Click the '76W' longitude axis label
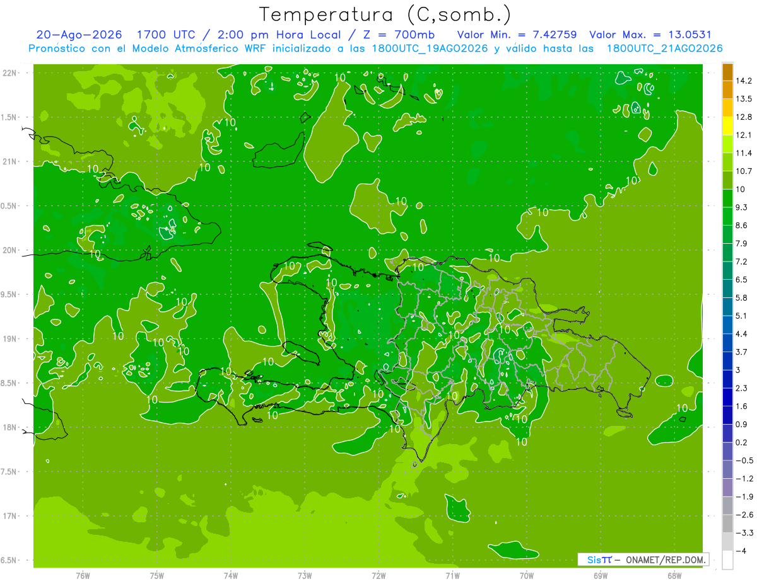This screenshot has width=757, height=584. 83,575
